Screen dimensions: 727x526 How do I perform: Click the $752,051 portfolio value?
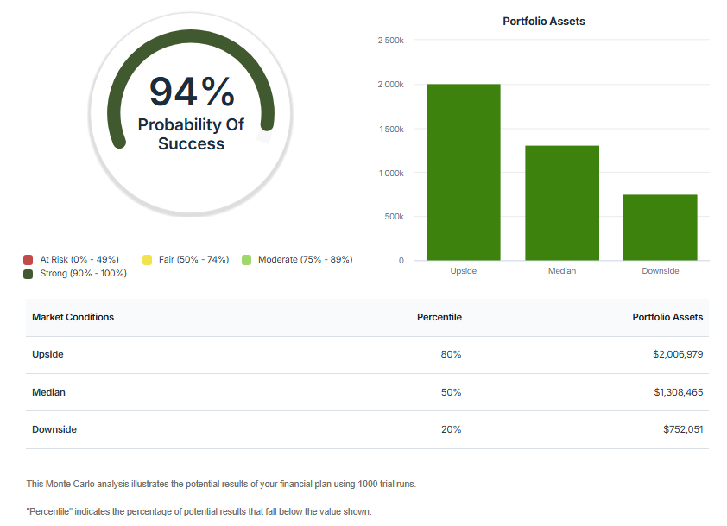[x=683, y=429]
